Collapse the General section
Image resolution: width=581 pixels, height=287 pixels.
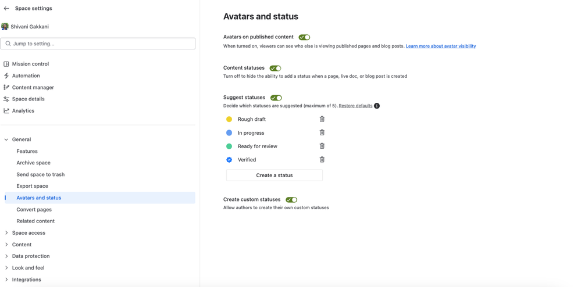[x=6, y=139]
